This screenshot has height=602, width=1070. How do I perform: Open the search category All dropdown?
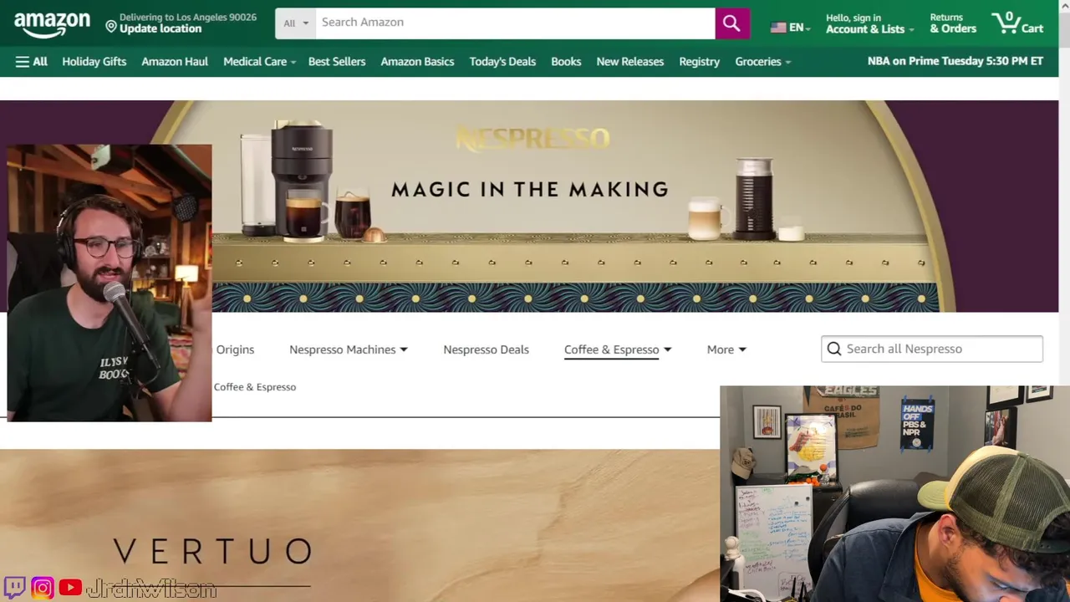click(x=296, y=23)
